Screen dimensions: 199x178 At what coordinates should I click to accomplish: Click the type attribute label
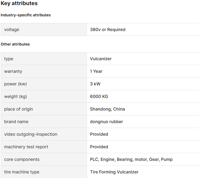pyautogui.click(x=9, y=59)
